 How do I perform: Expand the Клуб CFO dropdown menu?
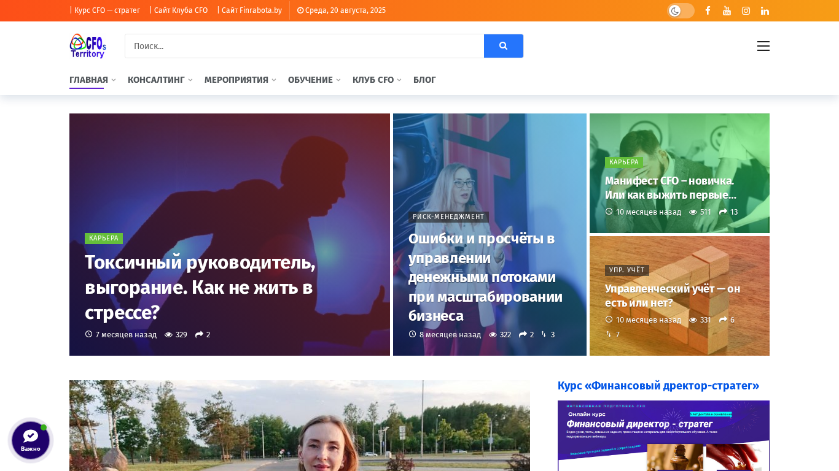tap(377, 80)
